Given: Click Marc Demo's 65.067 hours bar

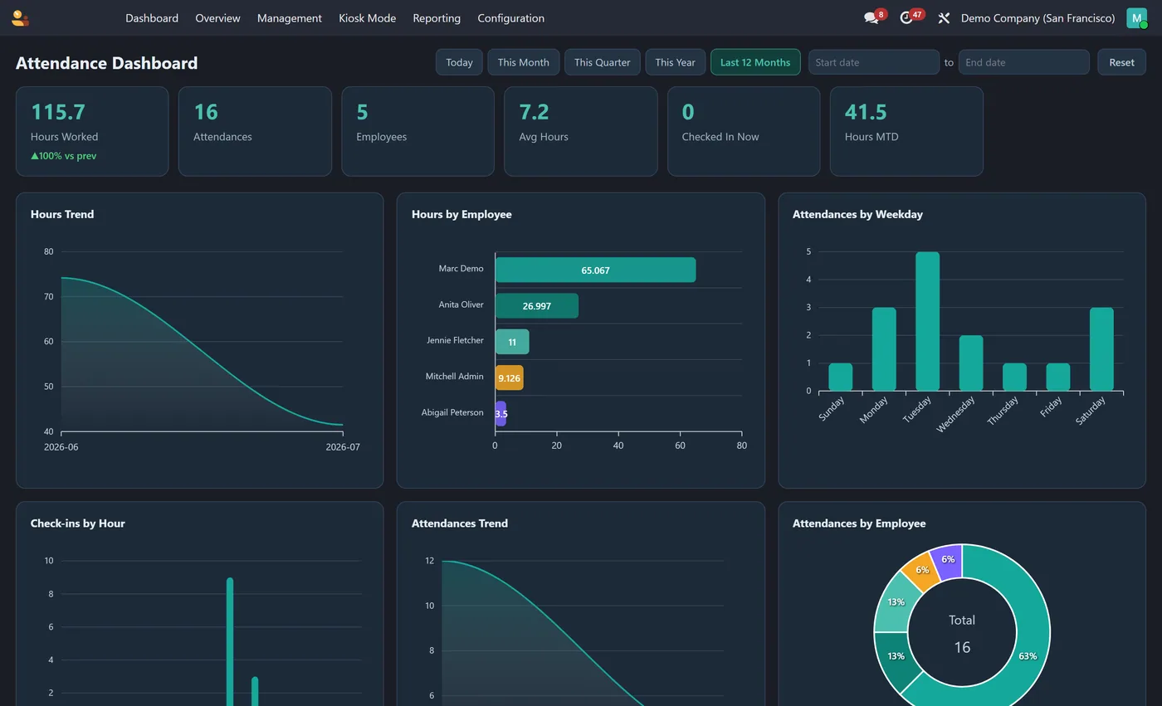Looking at the screenshot, I should 595,270.
